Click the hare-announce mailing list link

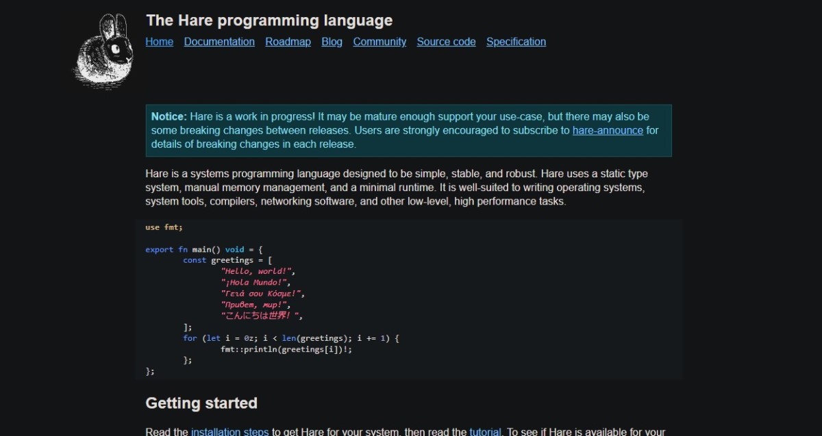[x=608, y=130]
